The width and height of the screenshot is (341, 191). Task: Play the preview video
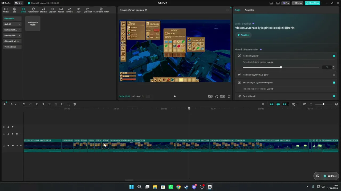pos(174,96)
